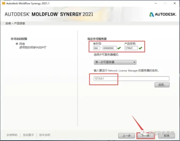Select the 网络 license radio button
This screenshot has width=180, height=141.
tap(17, 44)
